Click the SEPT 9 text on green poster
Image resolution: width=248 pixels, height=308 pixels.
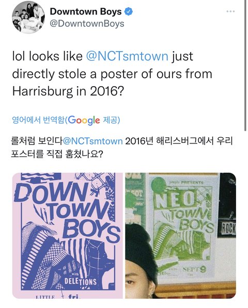click(195, 269)
